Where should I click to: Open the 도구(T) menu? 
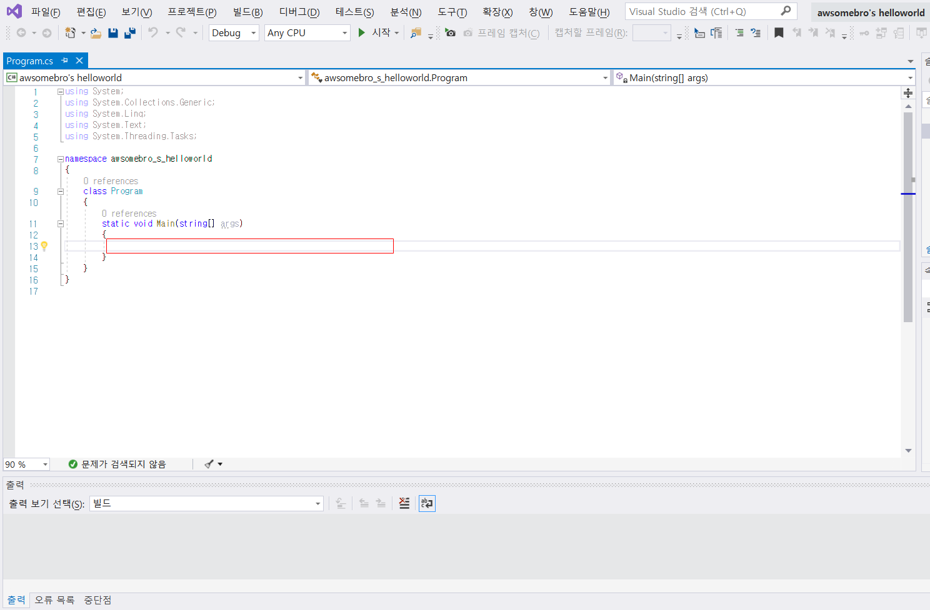[452, 12]
